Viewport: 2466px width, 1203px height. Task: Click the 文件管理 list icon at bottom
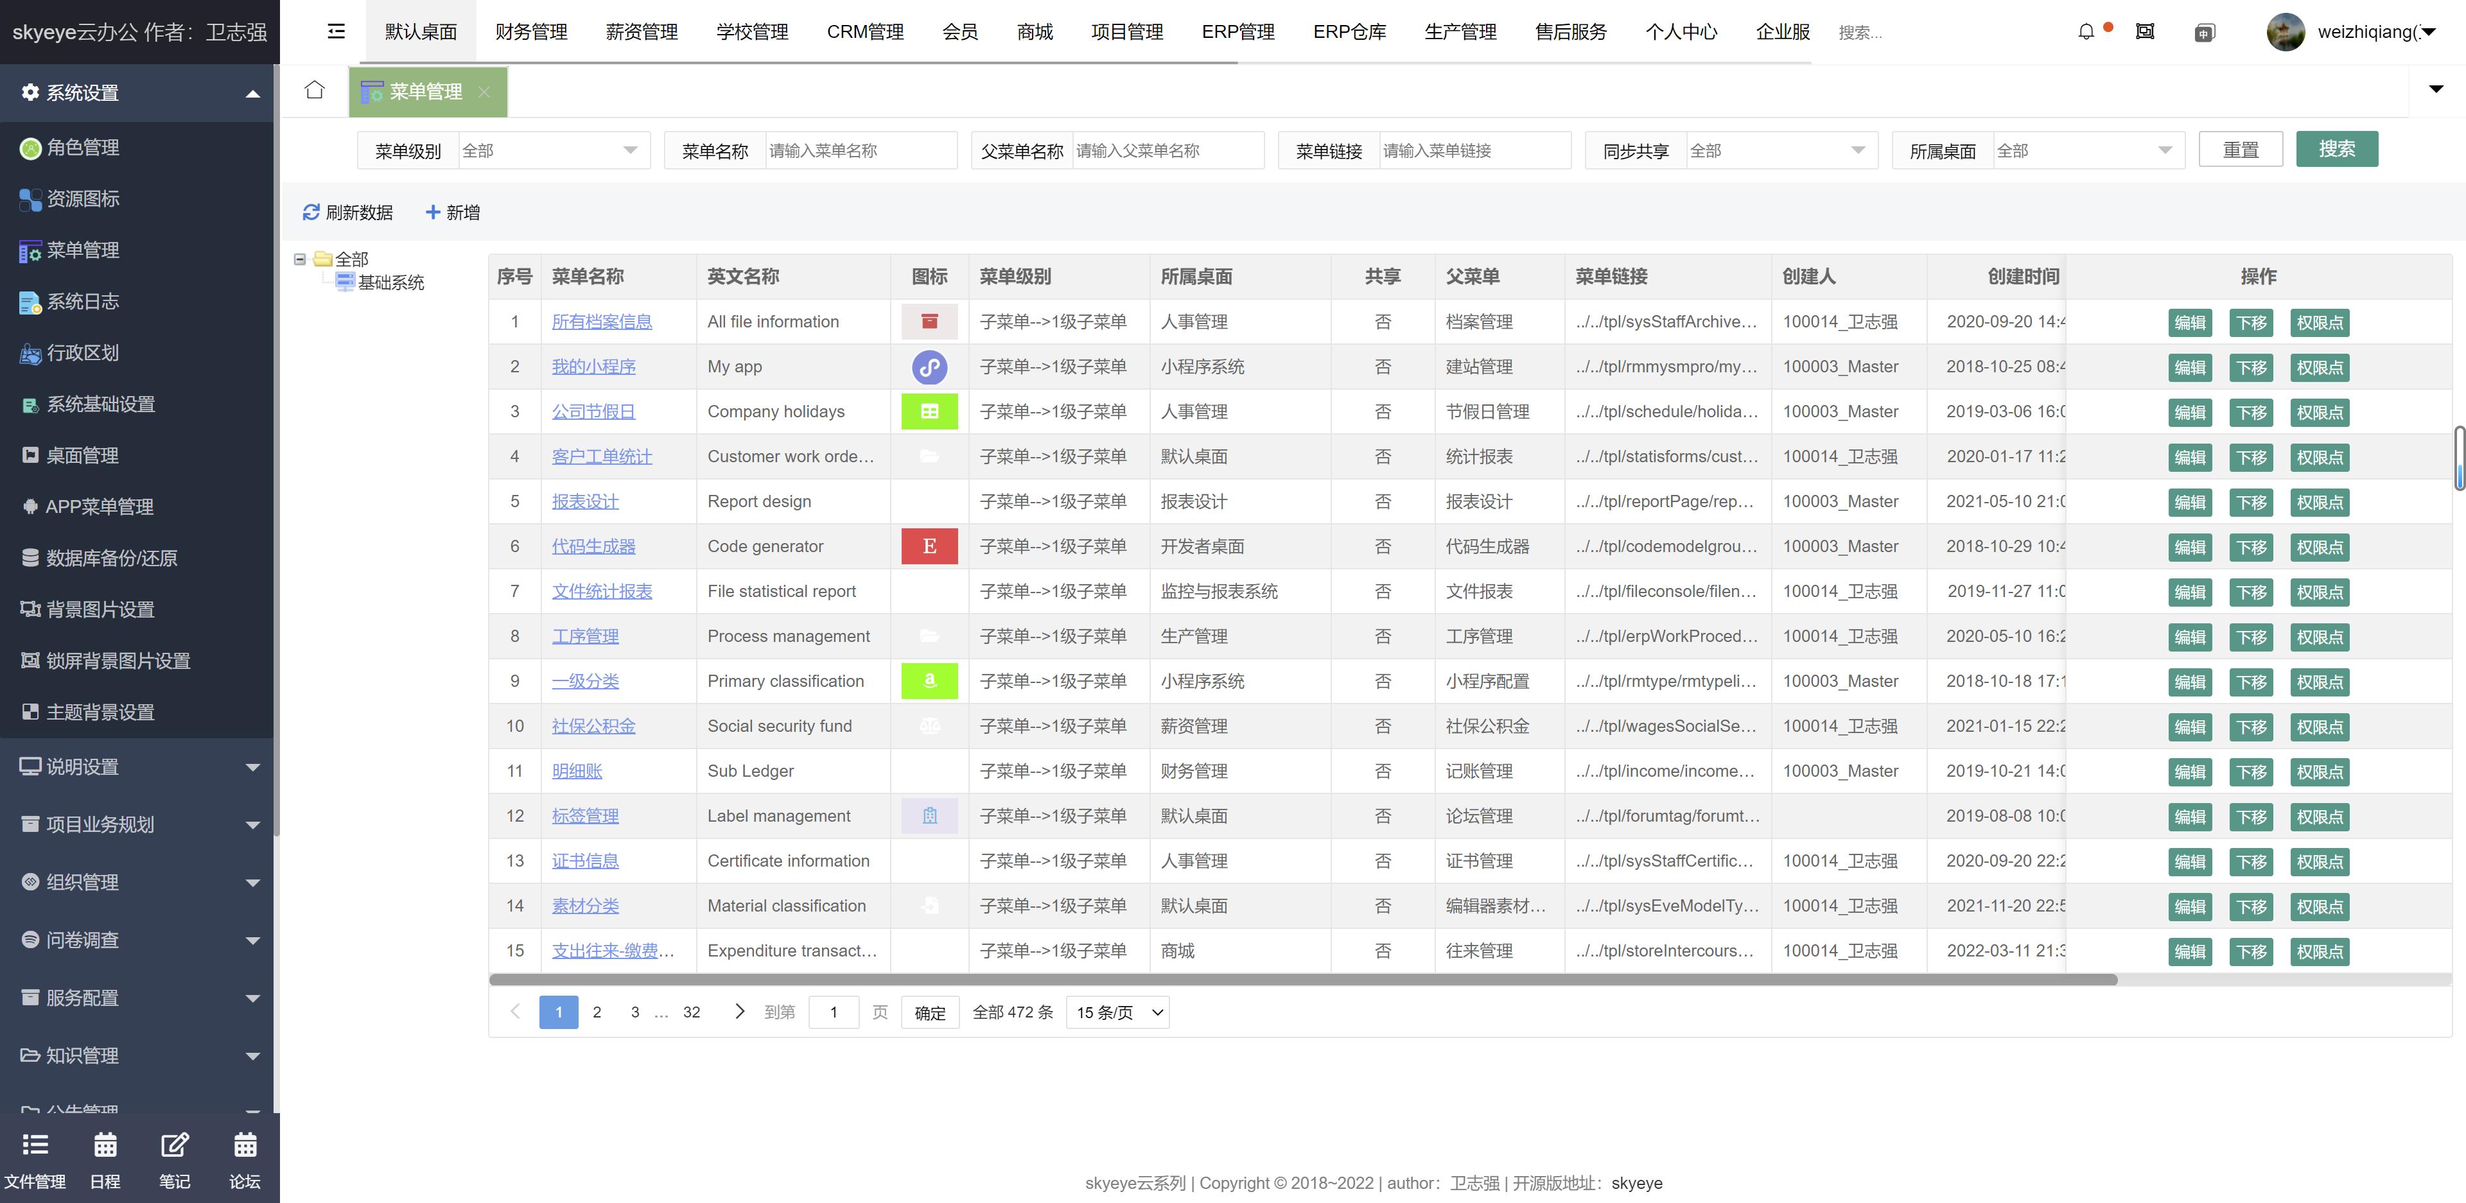tap(35, 1146)
